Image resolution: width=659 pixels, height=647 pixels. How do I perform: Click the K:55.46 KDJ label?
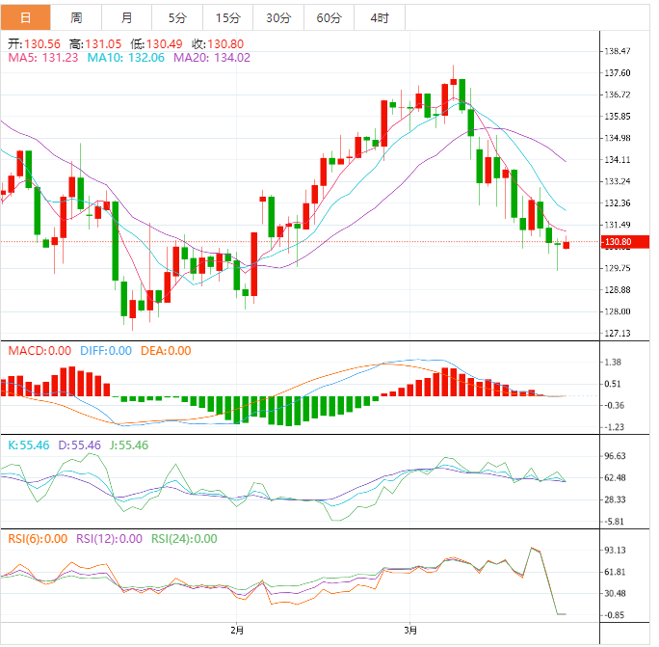click(29, 445)
